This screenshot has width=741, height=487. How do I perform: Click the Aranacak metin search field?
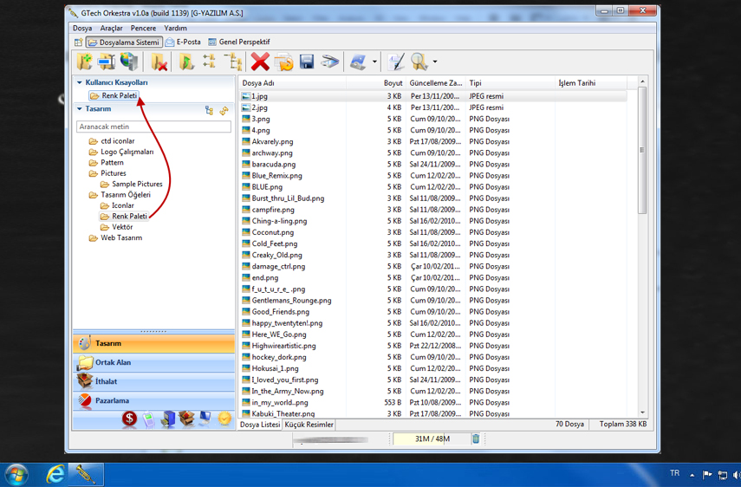[153, 127]
